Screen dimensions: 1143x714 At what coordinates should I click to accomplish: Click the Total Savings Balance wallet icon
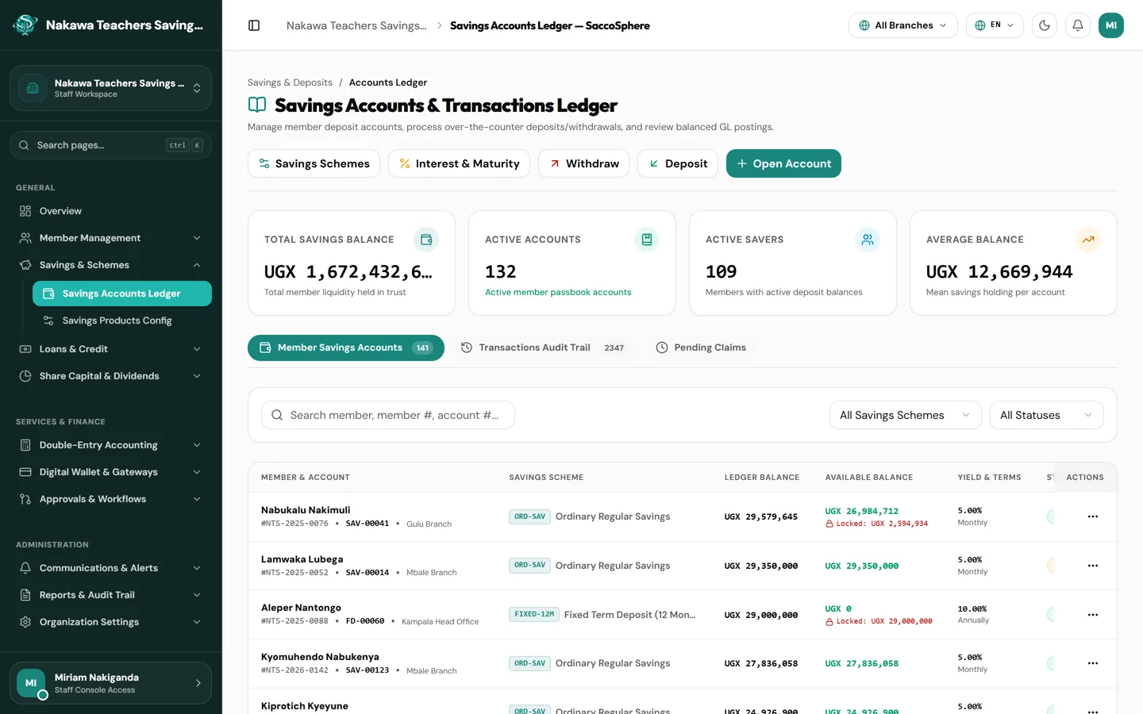pyautogui.click(x=426, y=240)
